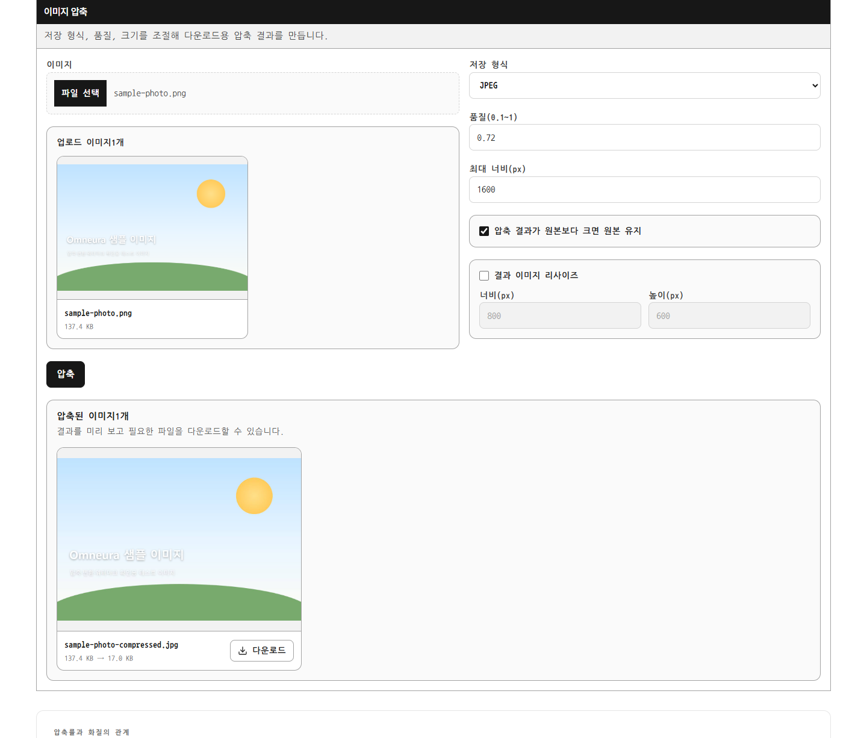The height and width of the screenshot is (738, 858).
Task: Focus the 최대 너비 input showing 1600
Action: coord(644,190)
